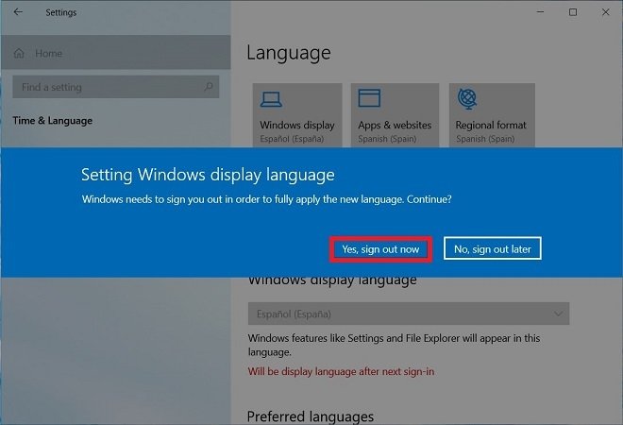Go to Home in the sidebar
The height and width of the screenshot is (425, 623).
pyautogui.click(x=115, y=53)
